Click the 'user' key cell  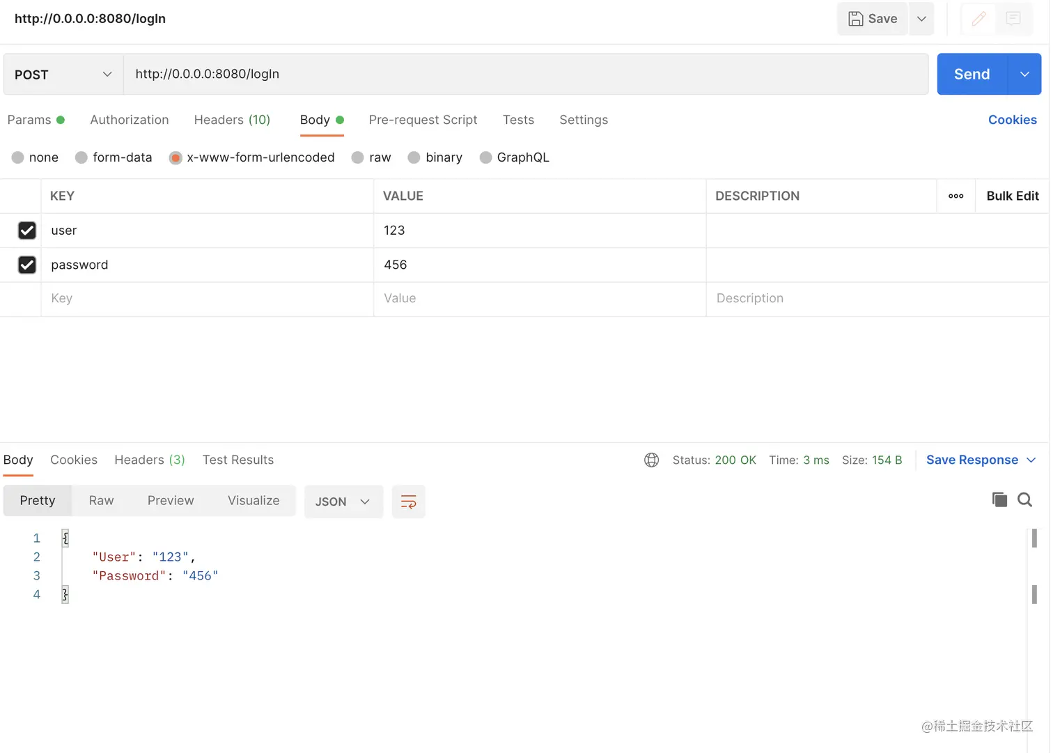208,231
